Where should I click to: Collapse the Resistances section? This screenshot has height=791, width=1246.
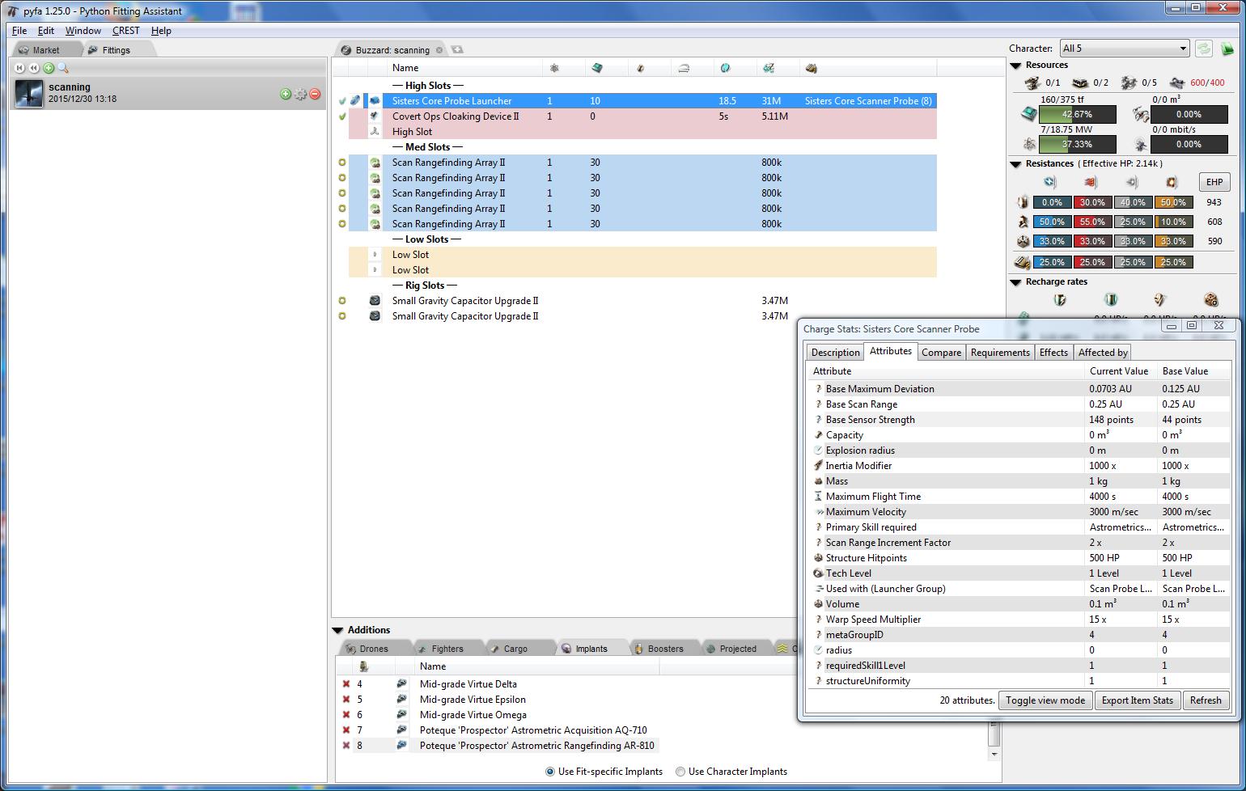coord(1016,164)
